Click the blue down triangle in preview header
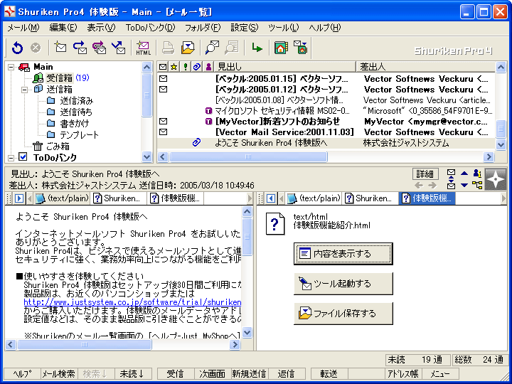Screen dimensions: 512x384 (x=464, y=186)
